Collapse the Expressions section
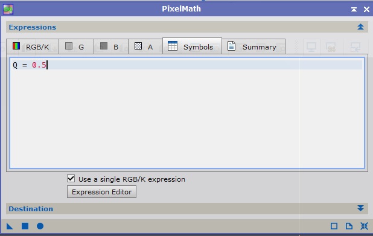The height and width of the screenshot is (236, 373). 360,27
